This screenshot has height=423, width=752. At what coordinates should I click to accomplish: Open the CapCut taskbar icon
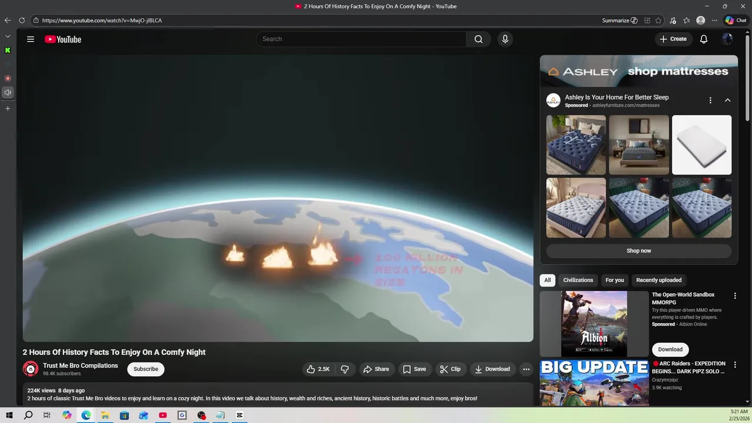(x=240, y=415)
